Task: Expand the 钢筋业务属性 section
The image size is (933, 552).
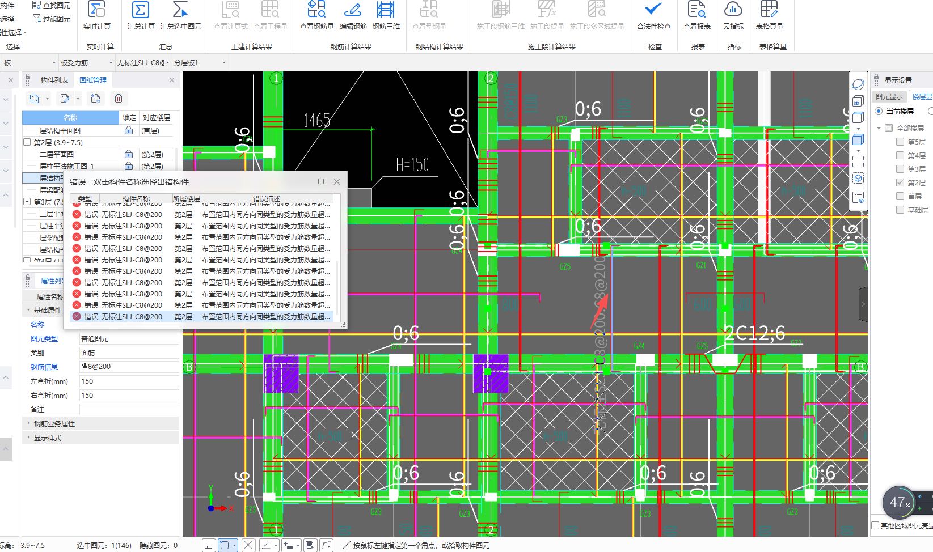Action: pyautogui.click(x=29, y=423)
